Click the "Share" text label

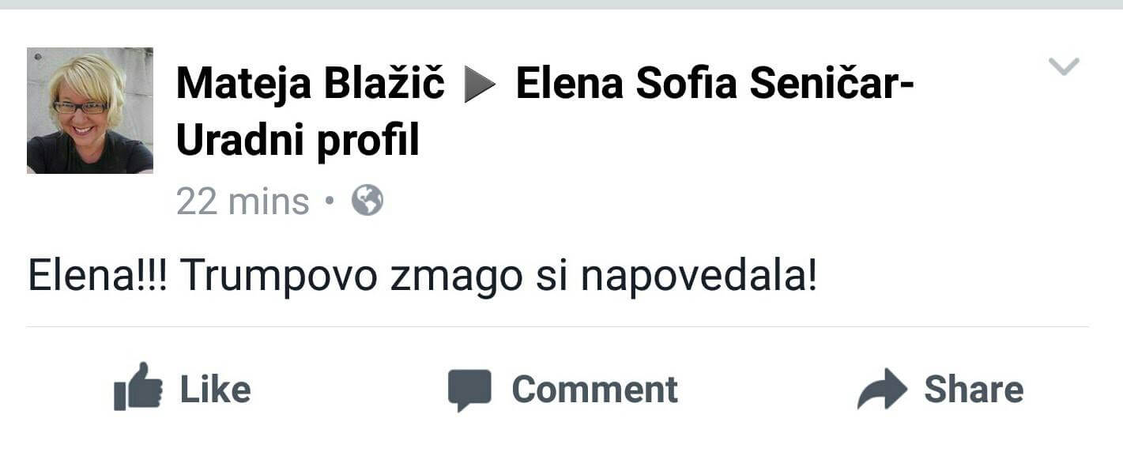974,390
